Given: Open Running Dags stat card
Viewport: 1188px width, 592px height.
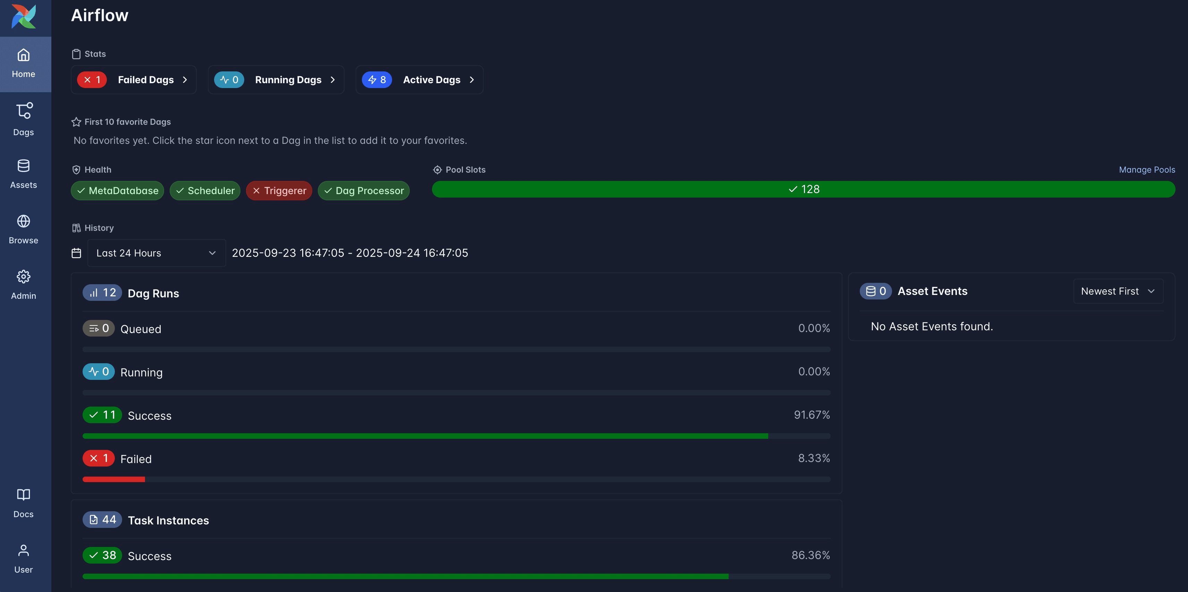Looking at the screenshot, I should 276,80.
